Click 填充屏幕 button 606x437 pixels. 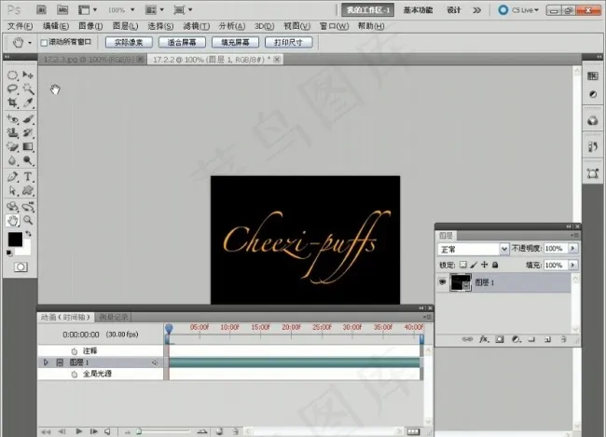click(235, 43)
